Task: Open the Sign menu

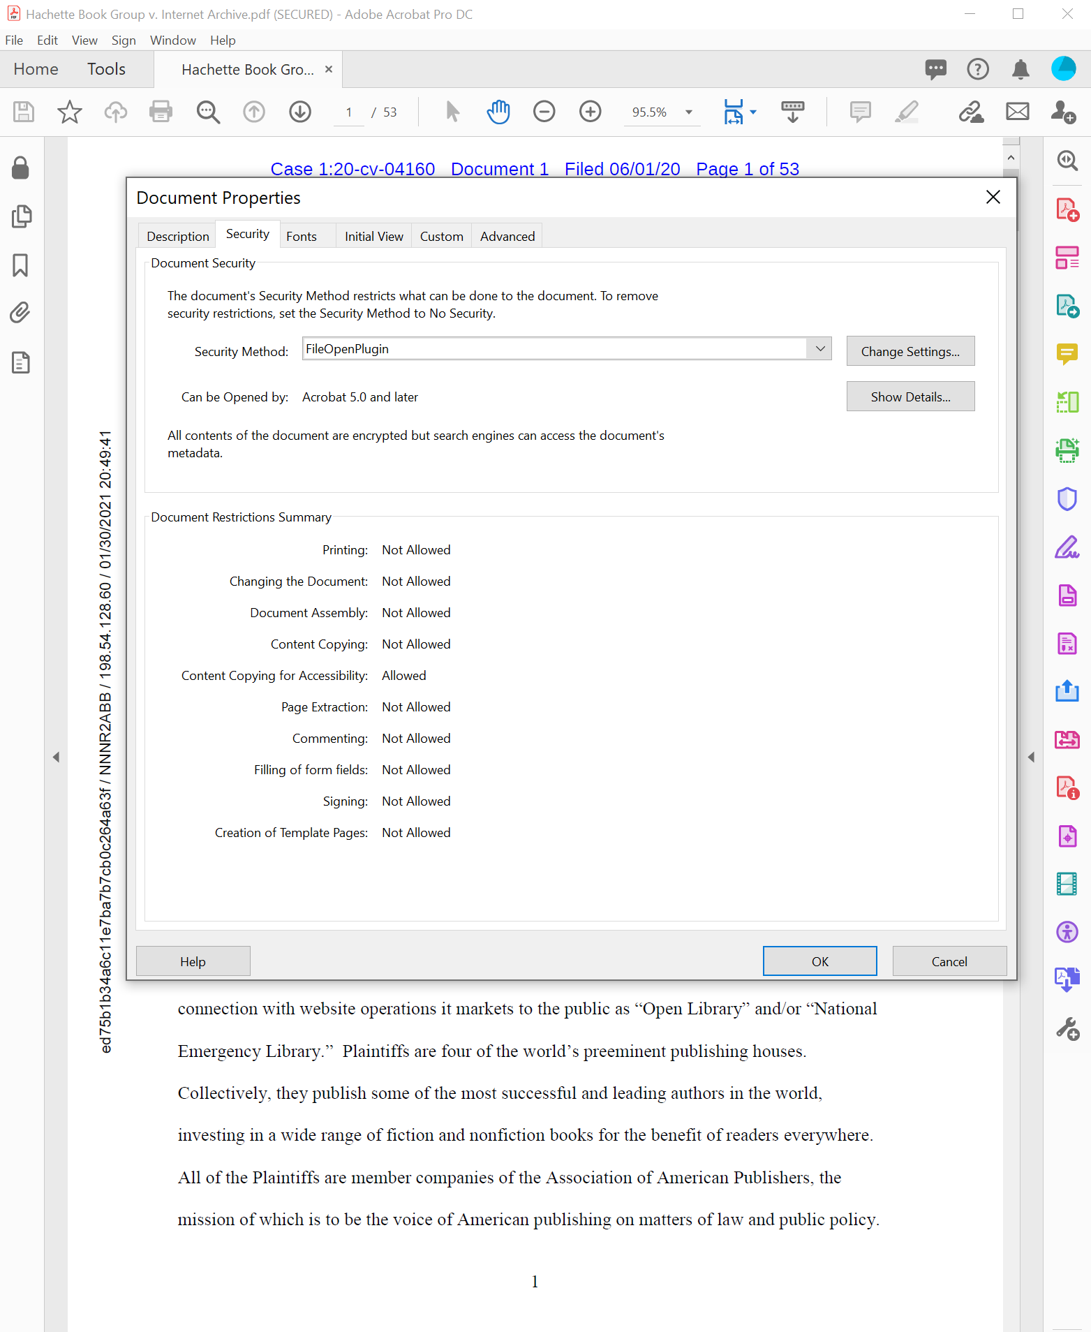Action: (124, 40)
